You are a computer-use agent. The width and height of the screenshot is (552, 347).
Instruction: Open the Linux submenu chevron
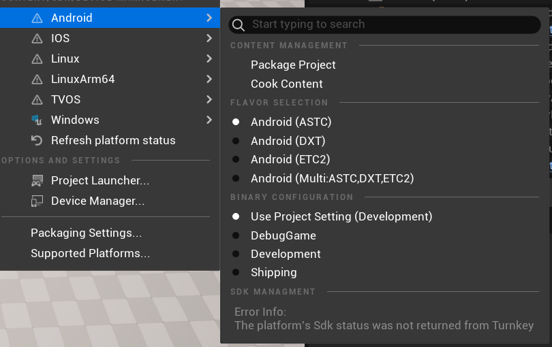point(209,59)
